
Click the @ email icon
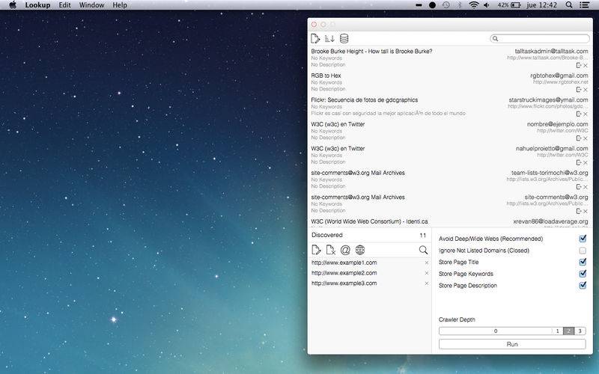coord(345,250)
